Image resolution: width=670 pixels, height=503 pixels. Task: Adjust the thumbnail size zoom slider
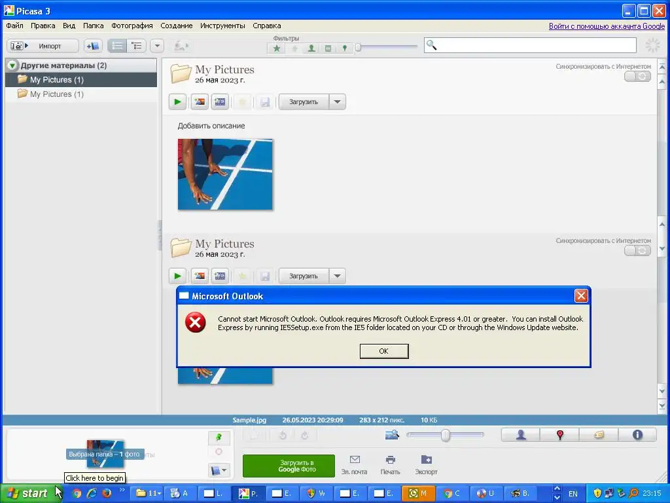(x=445, y=435)
